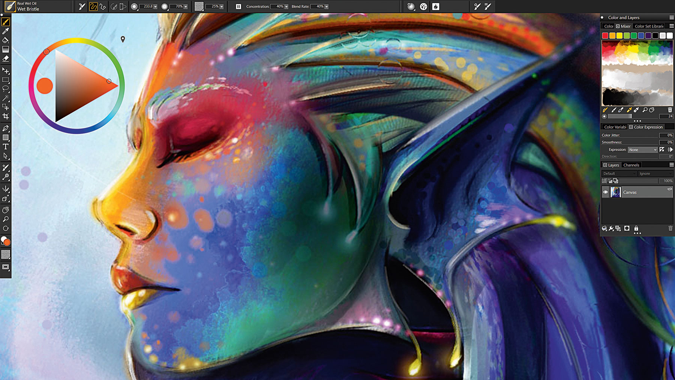Open the Color Set Libraries tab

tap(649, 26)
